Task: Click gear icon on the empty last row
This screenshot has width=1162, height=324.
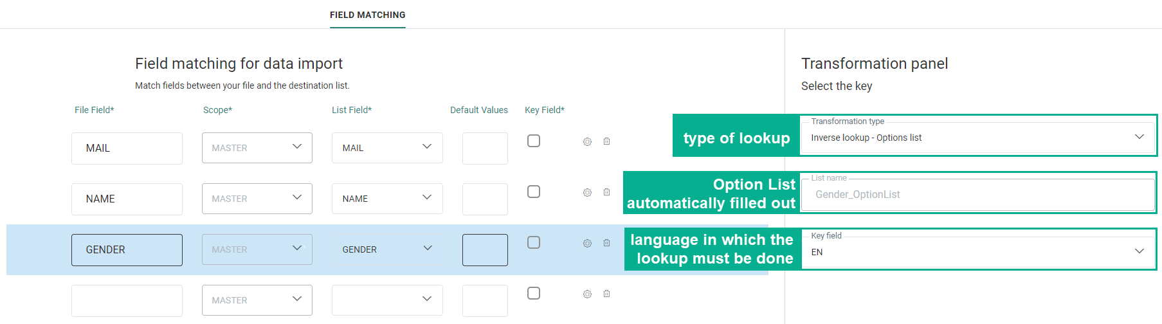Action: (587, 294)
